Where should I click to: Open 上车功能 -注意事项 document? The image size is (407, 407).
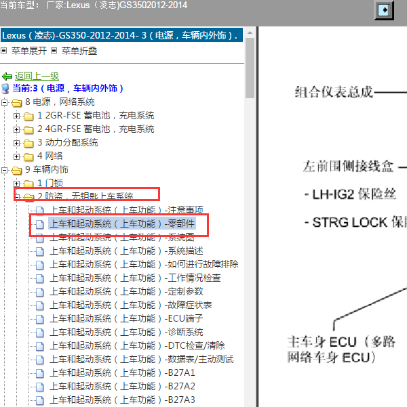point(126,210)
